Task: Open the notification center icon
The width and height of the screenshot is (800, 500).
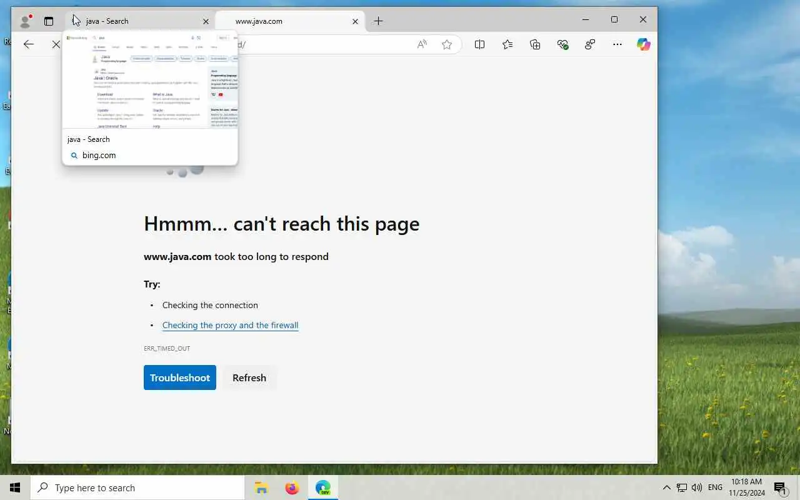Action: [x=780, y=487]
